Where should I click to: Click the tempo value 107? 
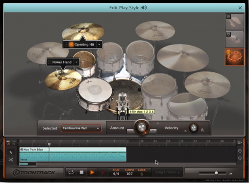(x=129, y=174)
